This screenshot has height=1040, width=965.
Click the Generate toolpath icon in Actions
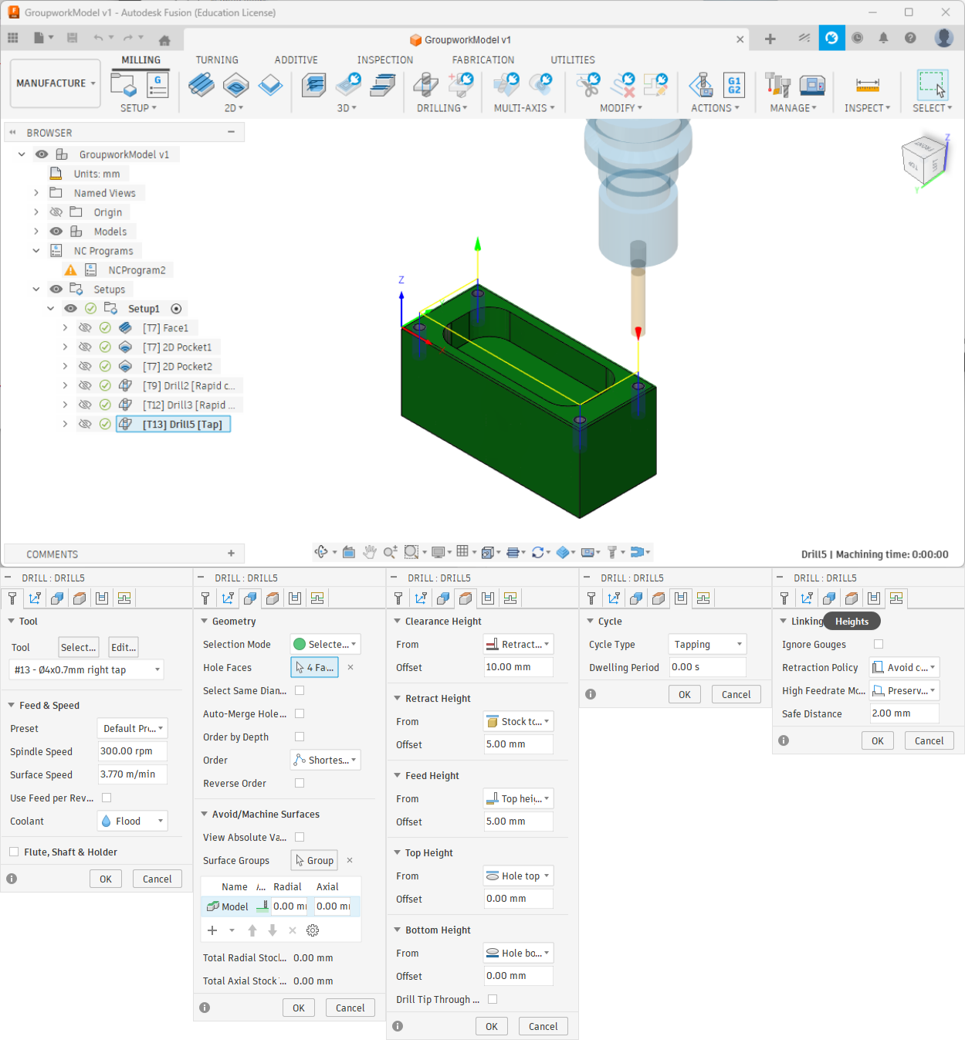coord(701,84)
